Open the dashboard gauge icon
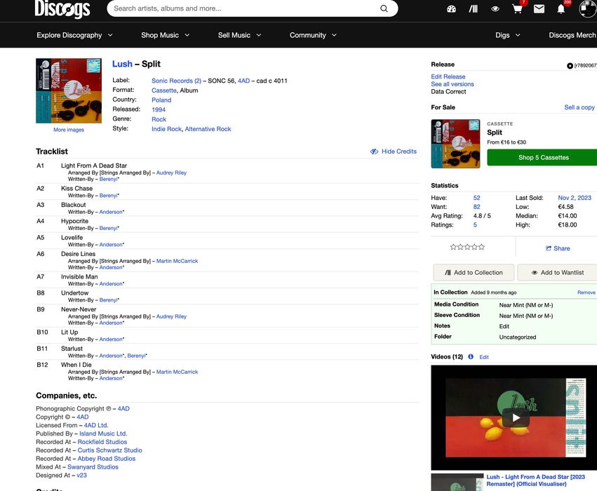 451,8
